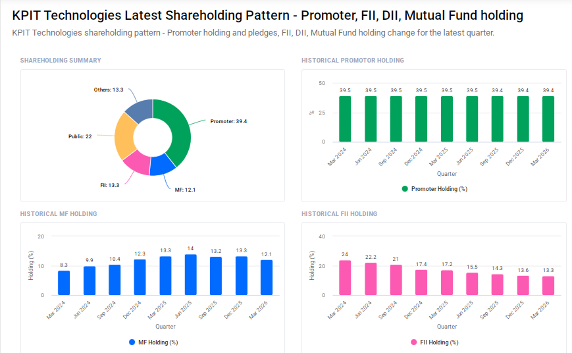The width and height of the screenshot is (572, 353).
Task: Select the yellow Public slice of the donut
Action: click(x=125, y=136)
